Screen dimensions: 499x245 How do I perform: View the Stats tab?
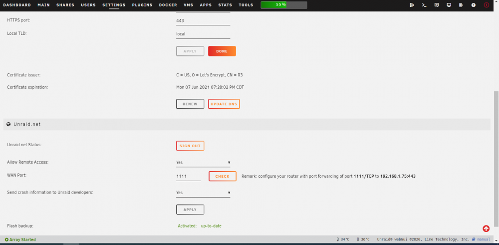coord(225,5)
